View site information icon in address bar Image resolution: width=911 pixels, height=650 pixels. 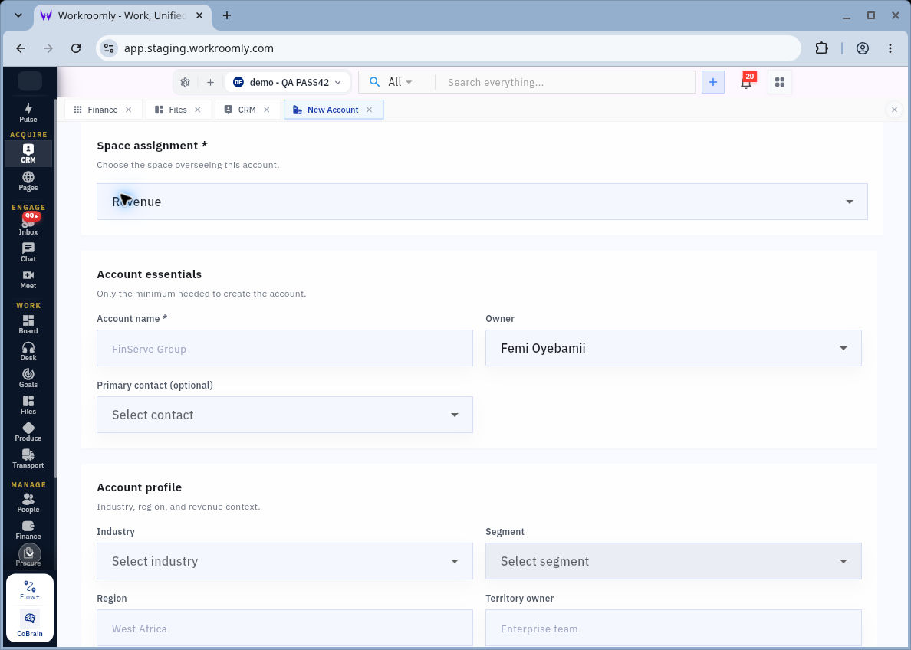[x=109, y=48]
